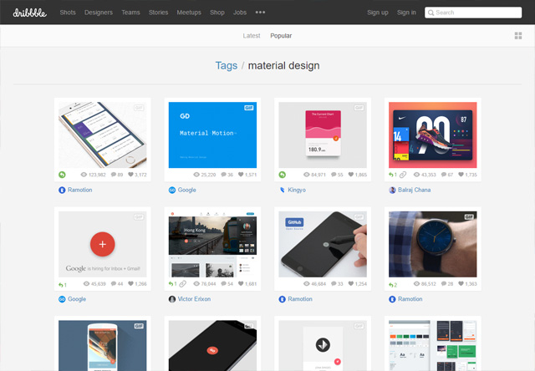Open Balraj Chana's profile link
The width and height of the screenshot is (535, 371).
415,190
